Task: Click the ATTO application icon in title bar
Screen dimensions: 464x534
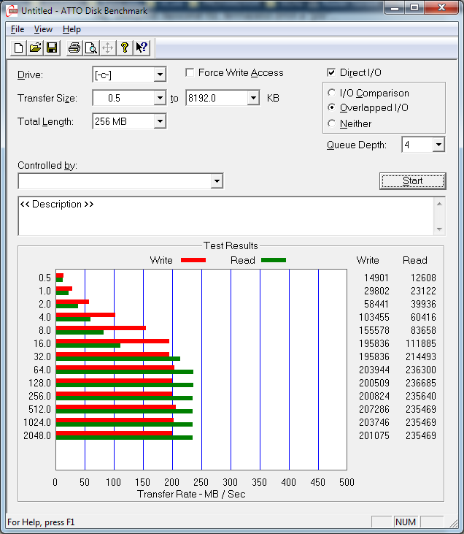Action: coord(12,10)
